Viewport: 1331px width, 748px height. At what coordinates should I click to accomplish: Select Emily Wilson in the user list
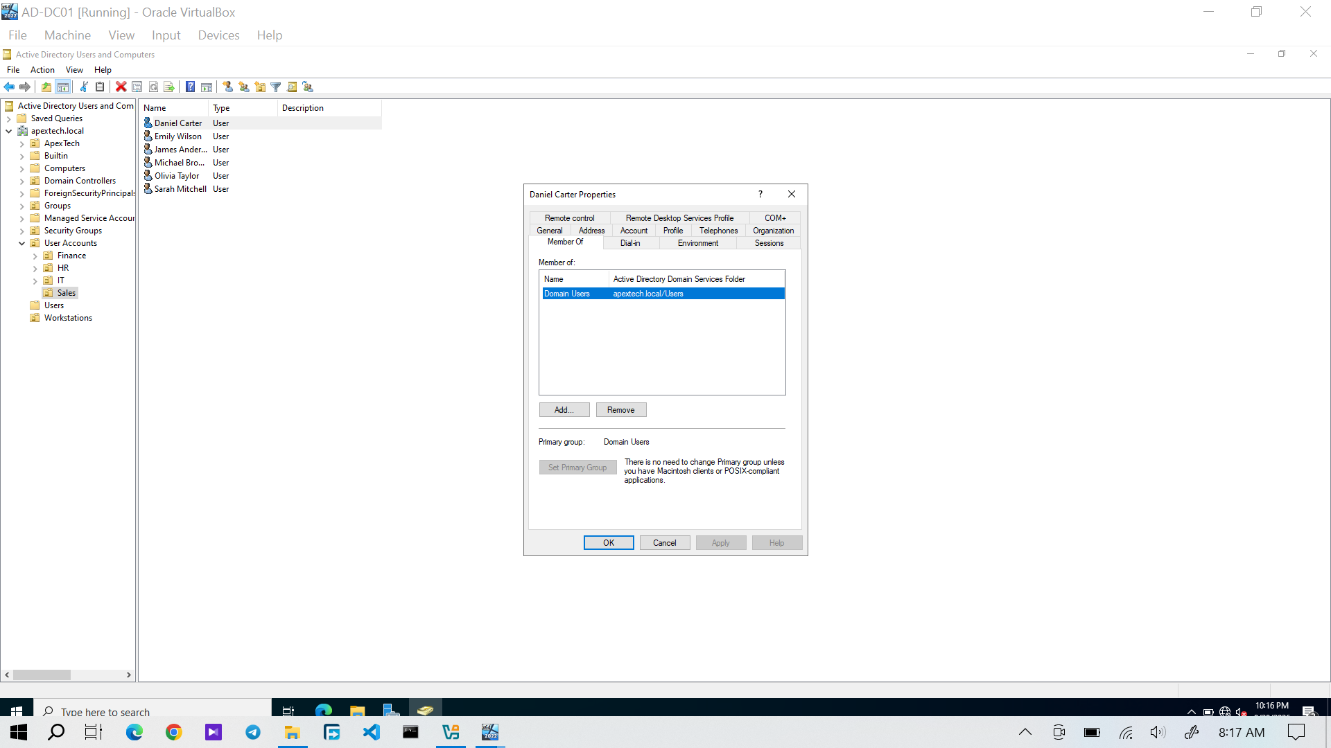tap(177, 136)
